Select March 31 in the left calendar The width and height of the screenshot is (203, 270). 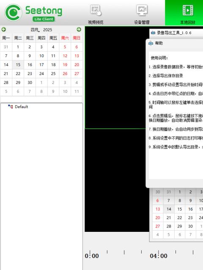[6, 47]
